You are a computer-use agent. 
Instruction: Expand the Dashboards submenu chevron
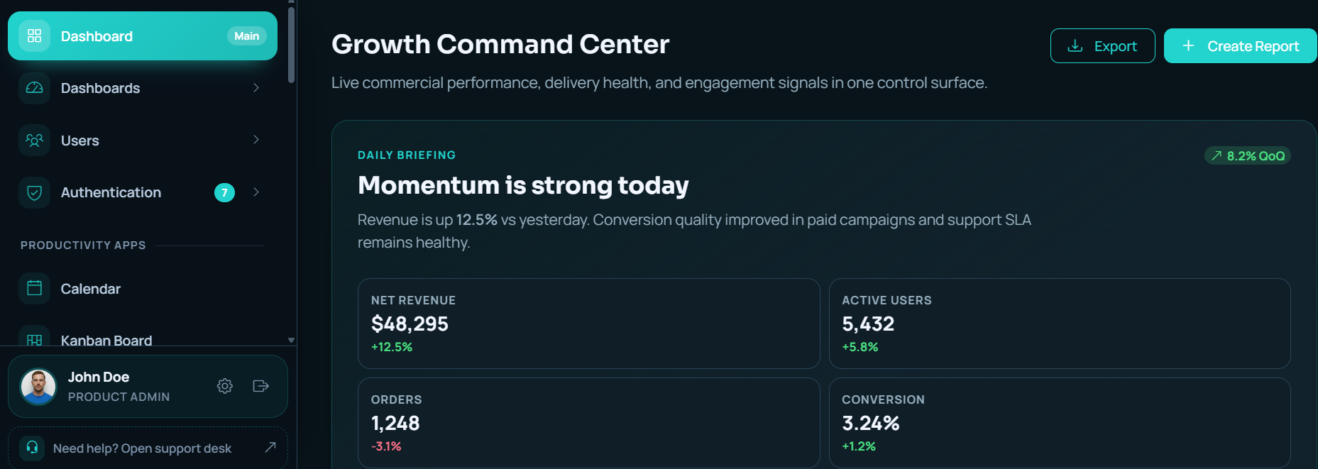pos(256,88)
